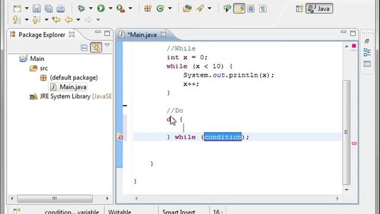The image size is (380, 214).
Task: Toggle Block Selection mode button
Action: point(251,8)
